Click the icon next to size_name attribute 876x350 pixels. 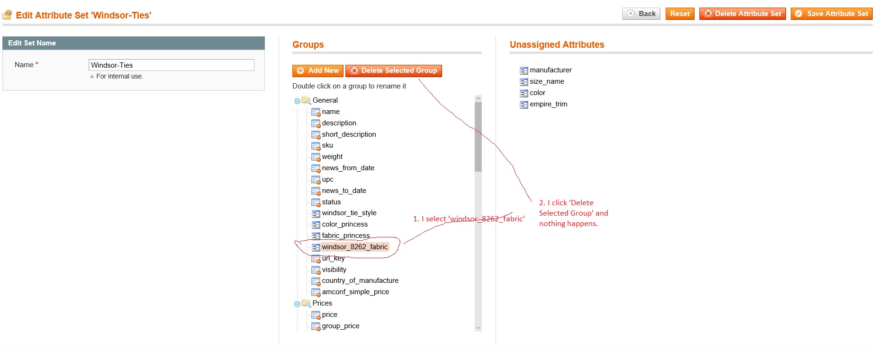click(x=524, y=82)
